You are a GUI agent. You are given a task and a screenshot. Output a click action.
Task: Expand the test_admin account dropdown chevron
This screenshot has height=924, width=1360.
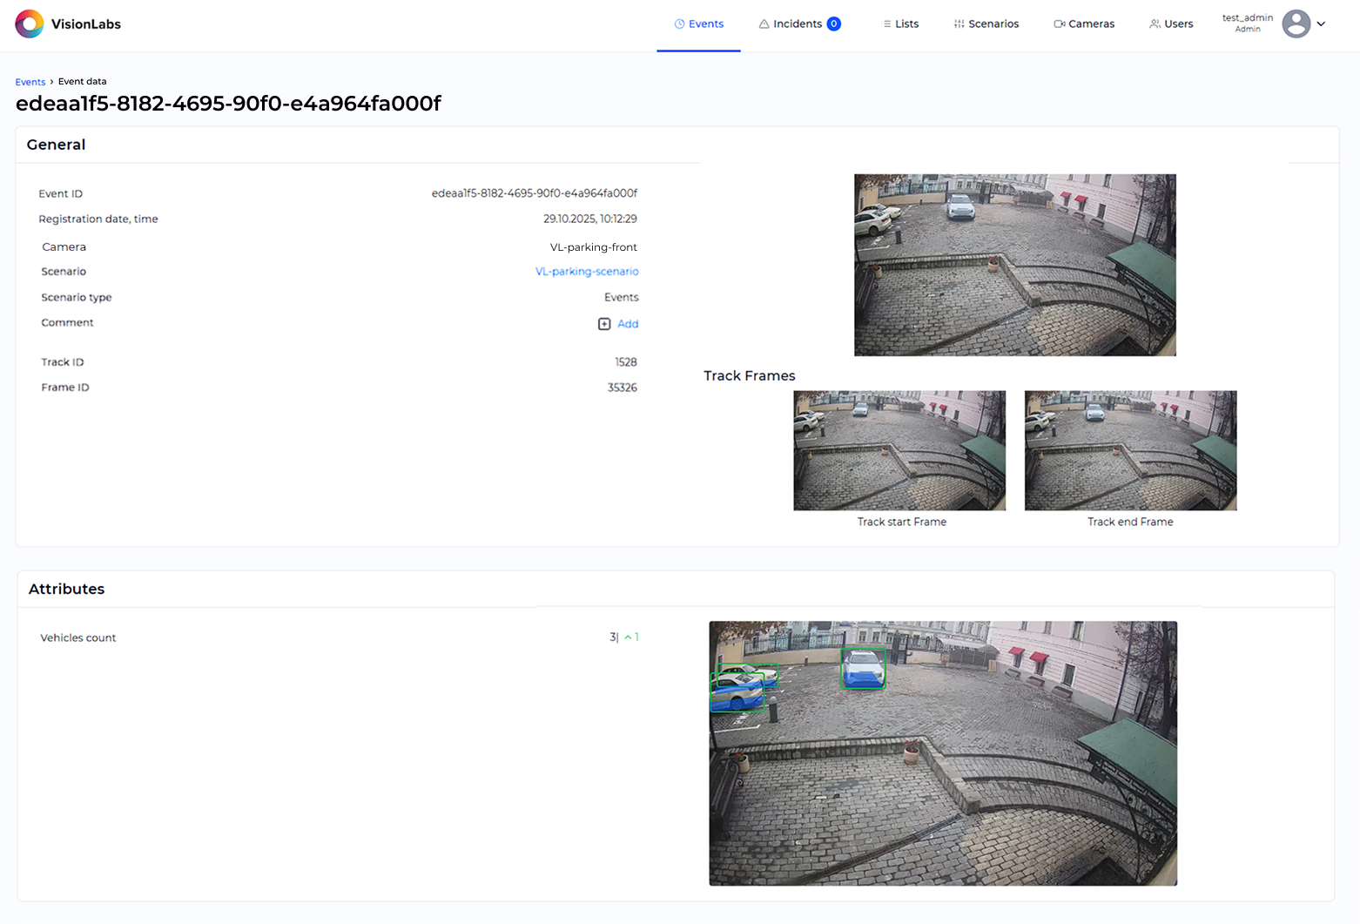[x=1321, y=24]
